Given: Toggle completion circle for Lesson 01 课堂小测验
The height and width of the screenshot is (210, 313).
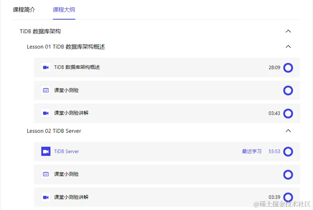Looking at the screenshot, I should 288,90.
